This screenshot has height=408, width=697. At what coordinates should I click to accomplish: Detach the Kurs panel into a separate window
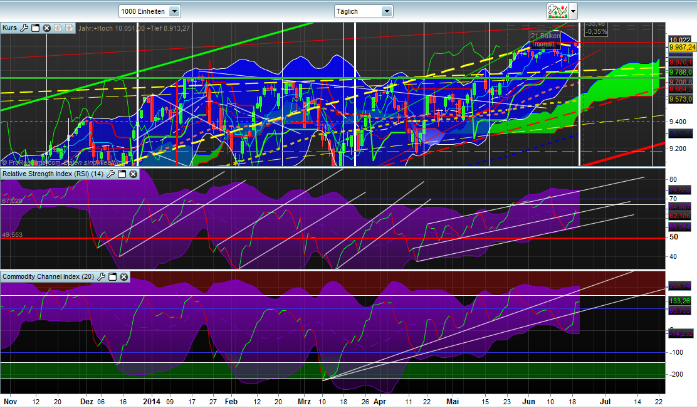tap(36, 28)
